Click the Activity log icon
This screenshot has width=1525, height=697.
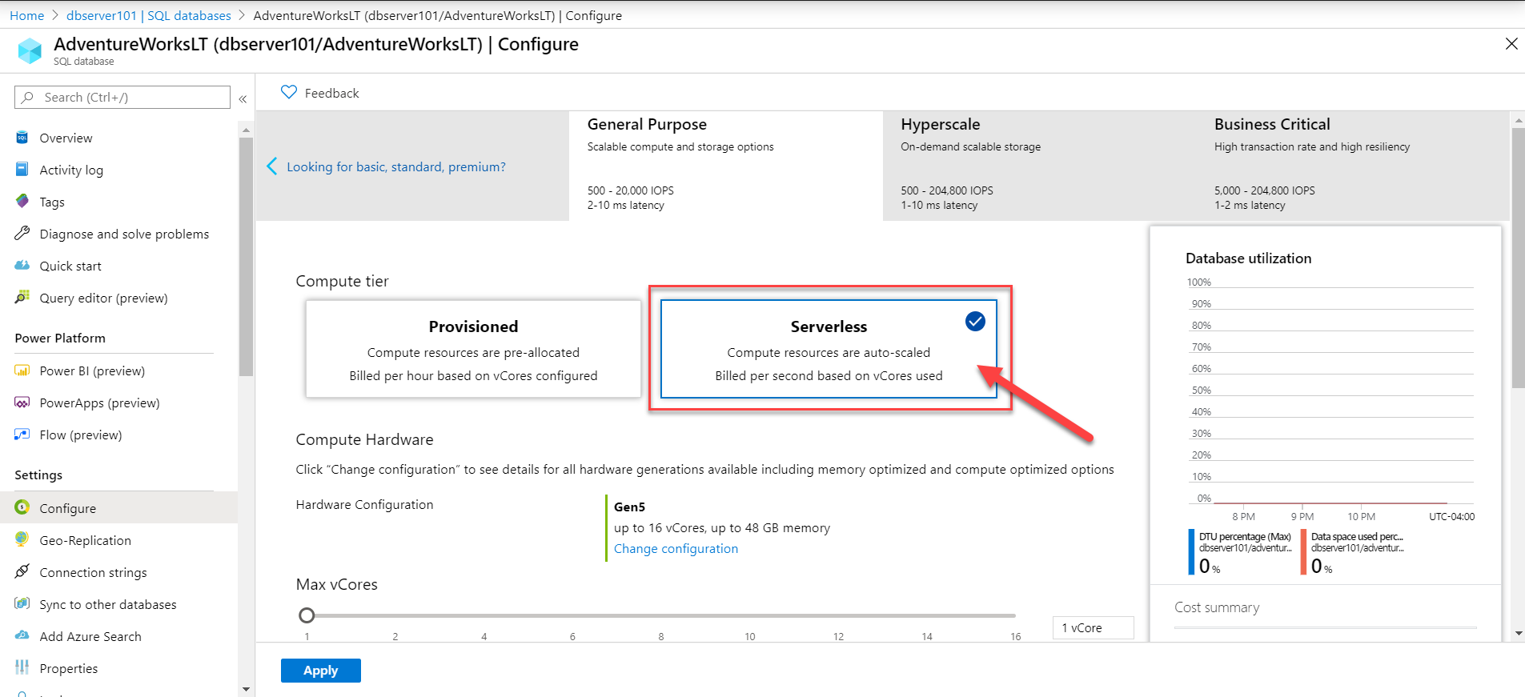coord(22,170)
